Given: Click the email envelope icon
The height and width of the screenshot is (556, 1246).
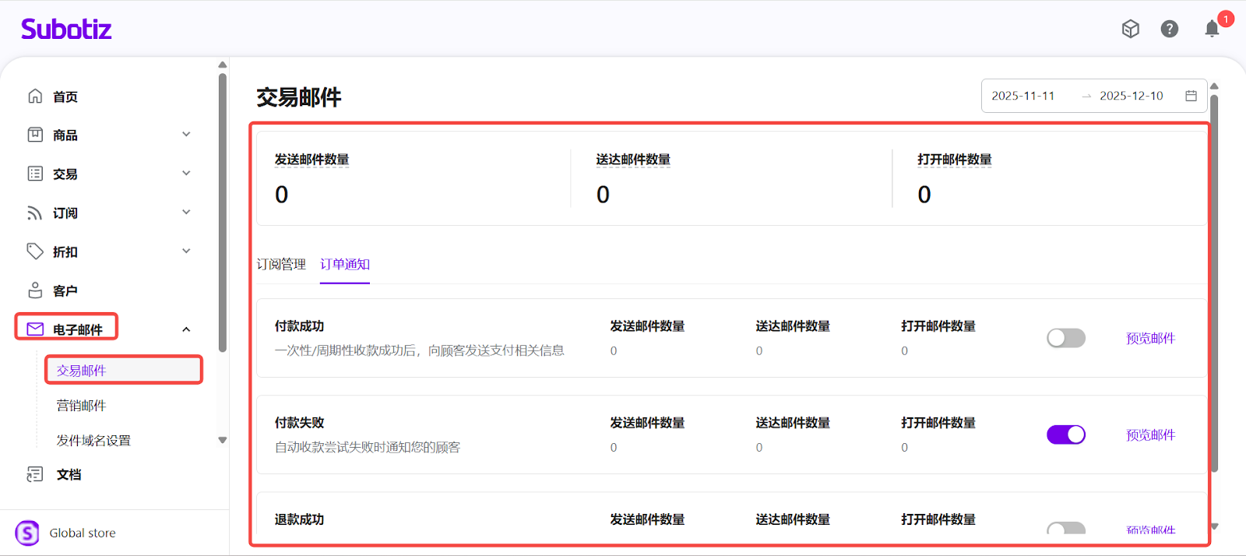Looking at the screenshot, I should [35, 329].
